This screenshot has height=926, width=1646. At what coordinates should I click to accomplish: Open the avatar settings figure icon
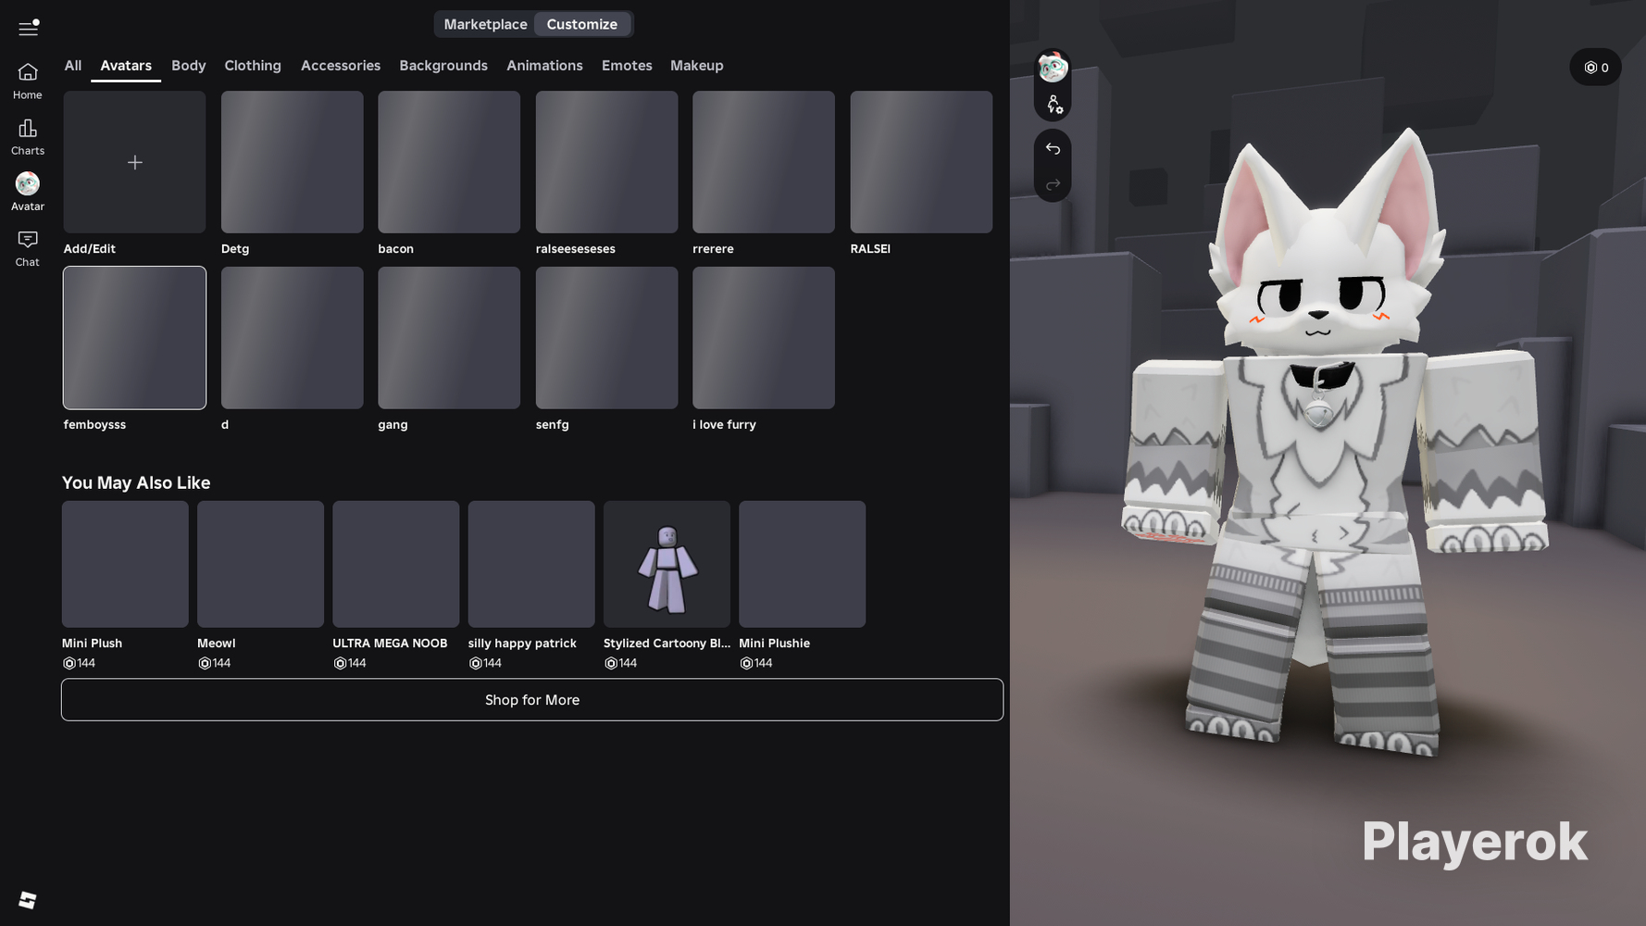click(1054, 105)
